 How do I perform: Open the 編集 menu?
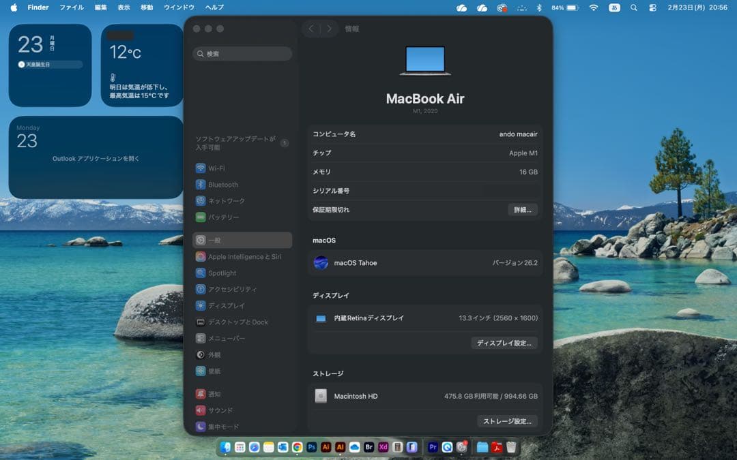(100, 7)
